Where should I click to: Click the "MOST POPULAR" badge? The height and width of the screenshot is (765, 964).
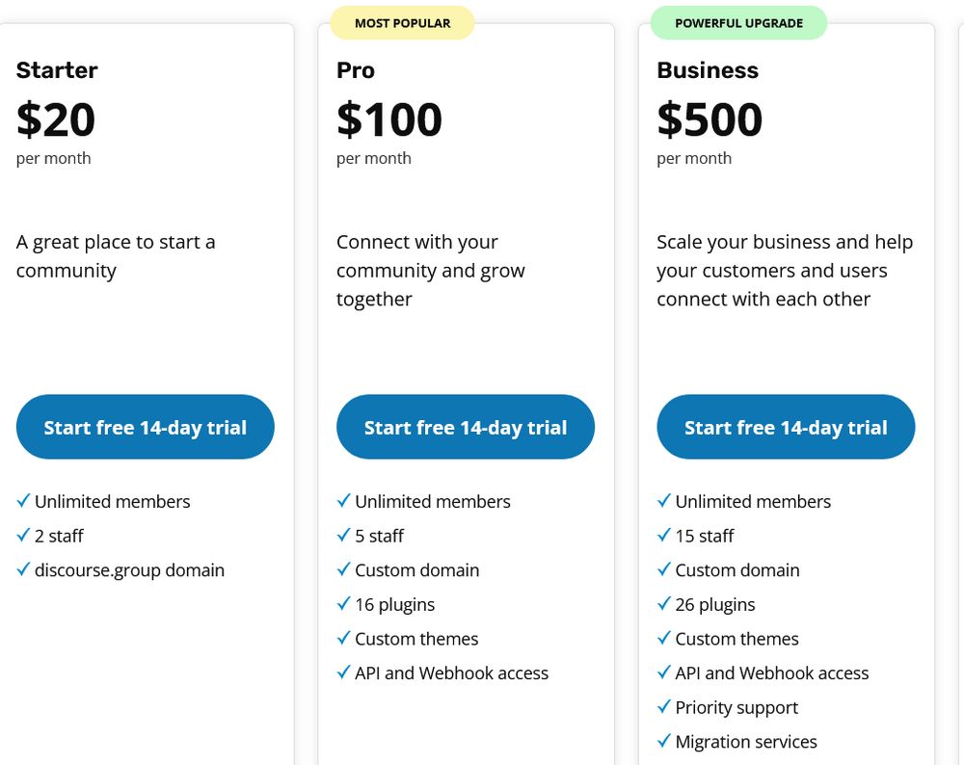click(402, 23)
